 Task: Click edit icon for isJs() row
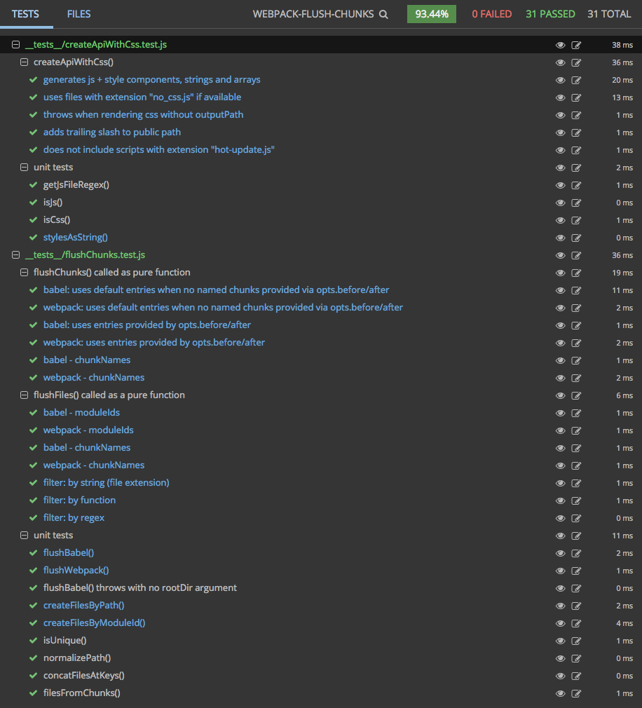coord(576,203)
